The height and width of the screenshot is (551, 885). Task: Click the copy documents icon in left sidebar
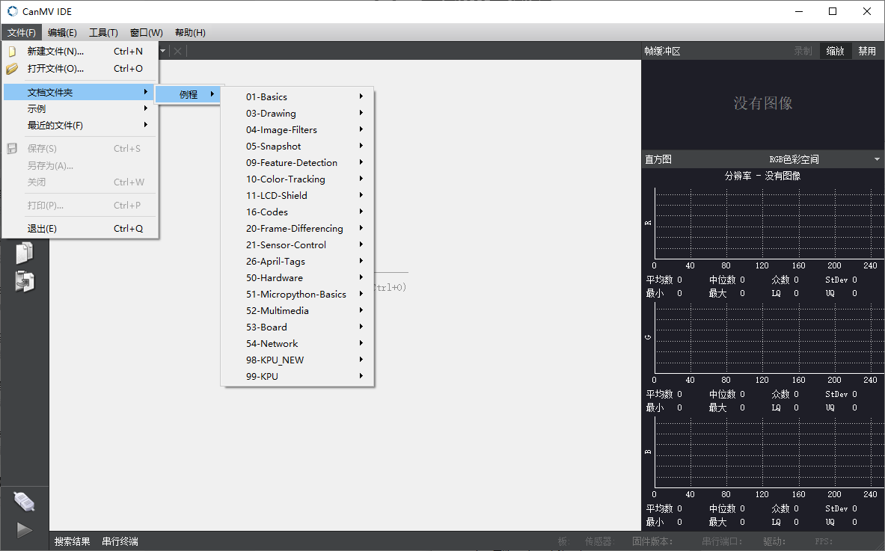tap(24, 253)
